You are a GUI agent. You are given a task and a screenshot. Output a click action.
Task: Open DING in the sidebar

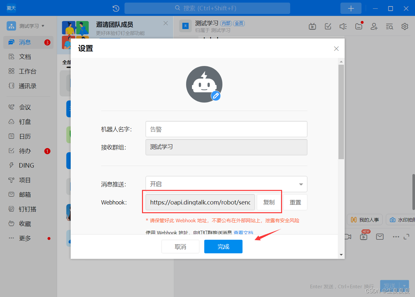pyautogui.click(x=28, y=165)
